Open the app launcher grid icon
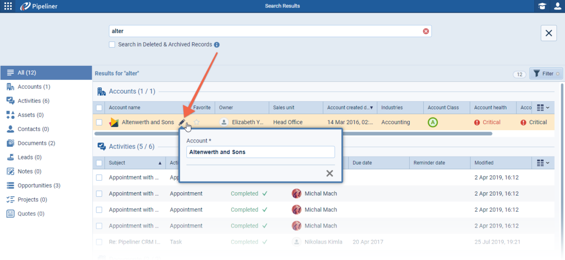Image resolution: width=565 pixels, height=260 pixels. 8,6
